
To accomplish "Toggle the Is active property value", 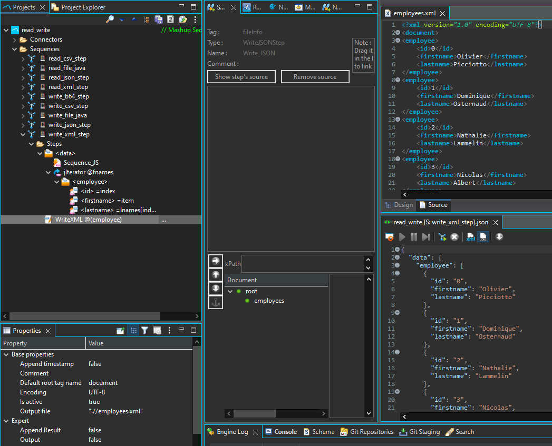I will 94,401.
